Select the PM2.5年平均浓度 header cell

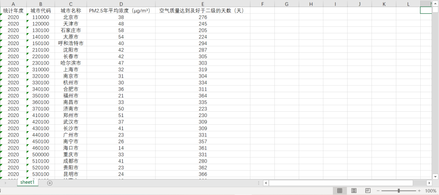121,11
